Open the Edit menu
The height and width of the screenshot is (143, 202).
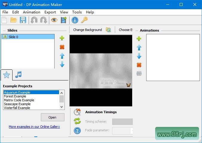16,12
